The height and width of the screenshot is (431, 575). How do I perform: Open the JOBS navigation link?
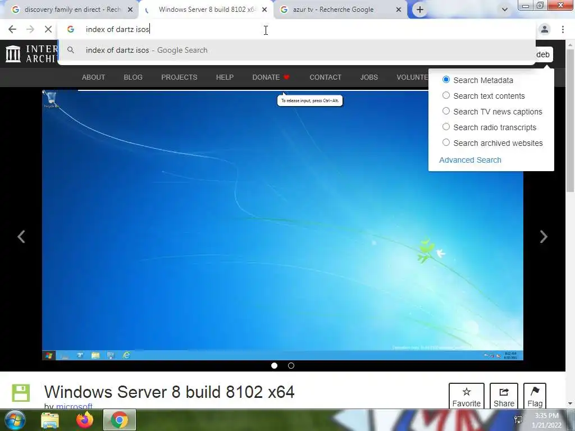tap(369, 77)
